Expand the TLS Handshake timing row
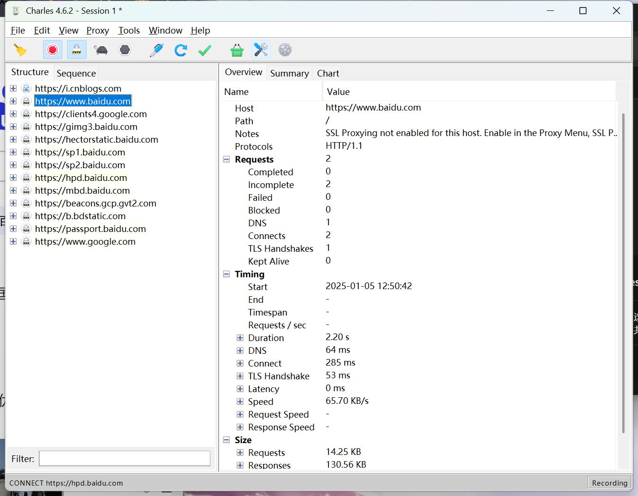The height and width of the screenshot is (496, 638). [240, 376]
